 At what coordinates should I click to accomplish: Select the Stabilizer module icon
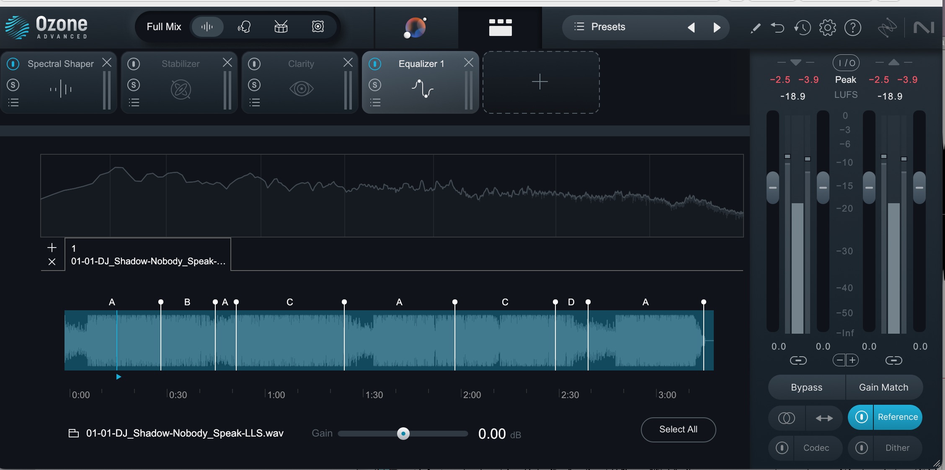coord(181,89)
